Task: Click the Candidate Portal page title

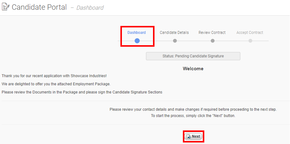Action: pyautogui.click(x=39, y=7)
